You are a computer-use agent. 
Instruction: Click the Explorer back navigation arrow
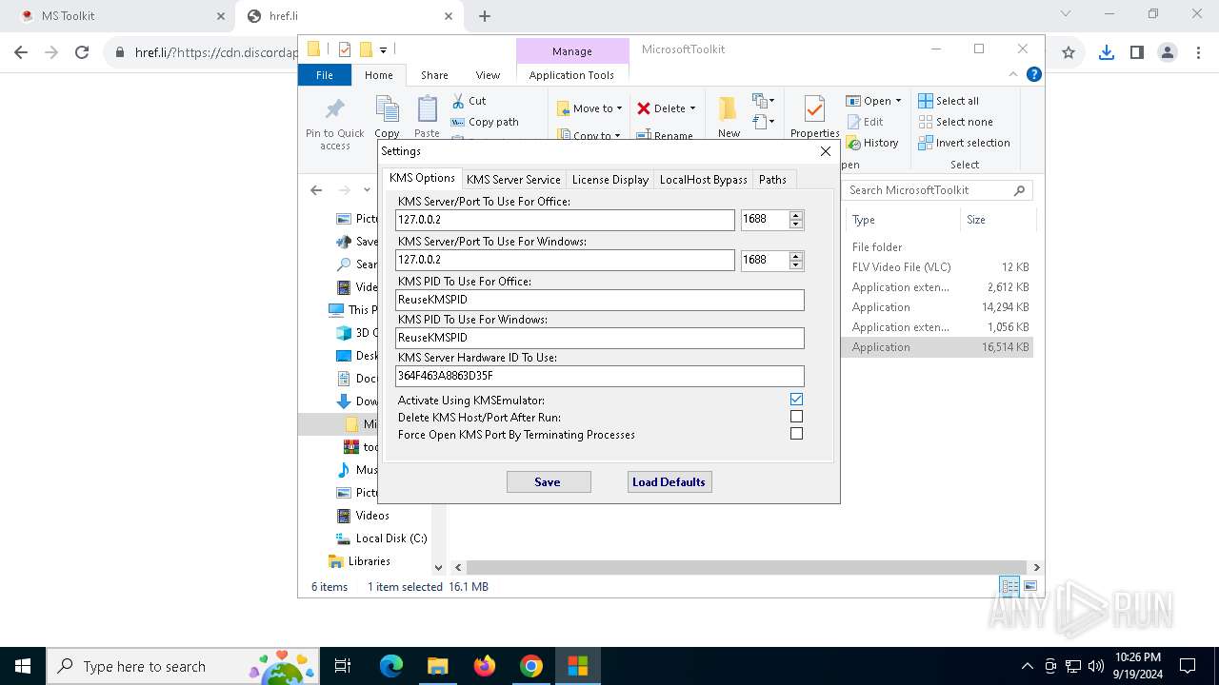316,190
